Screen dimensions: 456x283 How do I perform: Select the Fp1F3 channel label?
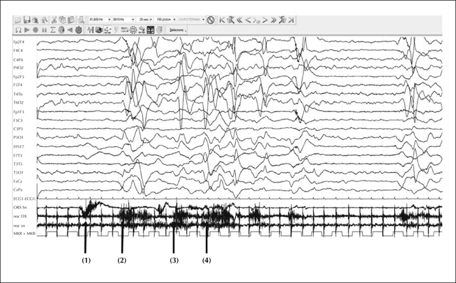pos(19,112)
